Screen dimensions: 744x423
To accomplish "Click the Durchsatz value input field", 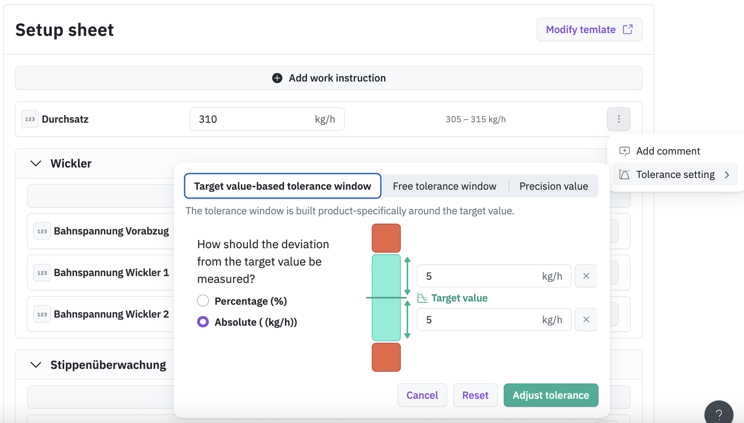I will tap(254, 119).
